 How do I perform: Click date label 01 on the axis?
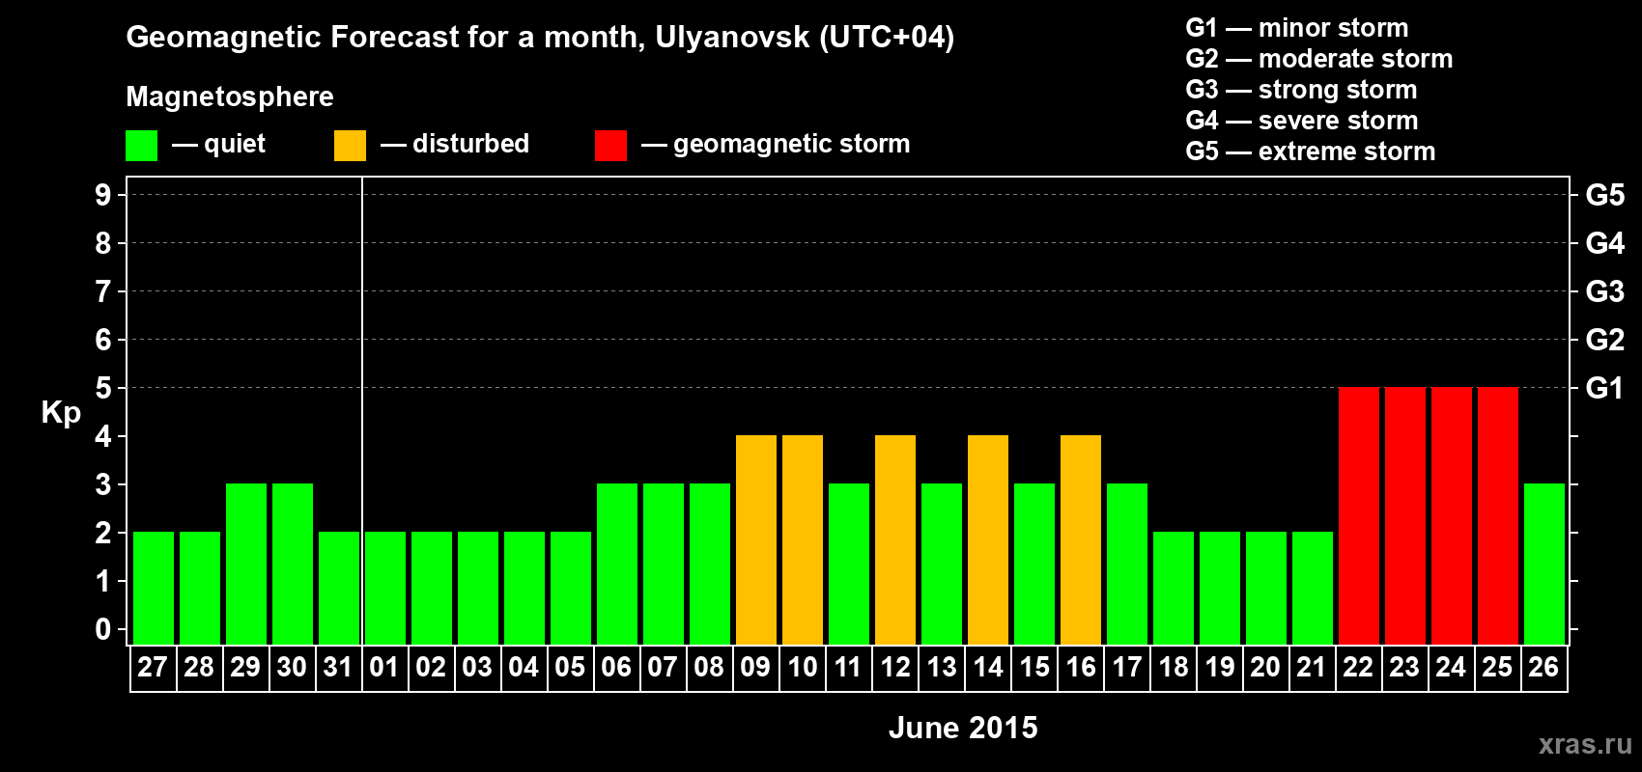click(x=384, y=668)
